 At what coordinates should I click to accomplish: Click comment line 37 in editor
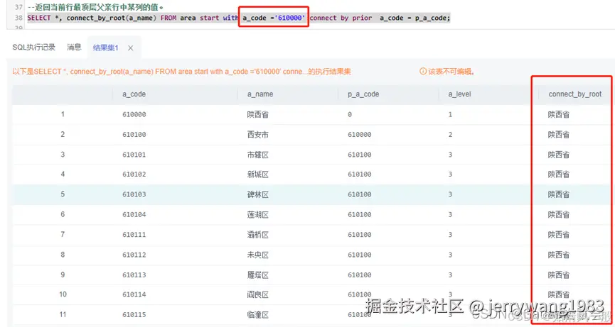coord(95,7)
